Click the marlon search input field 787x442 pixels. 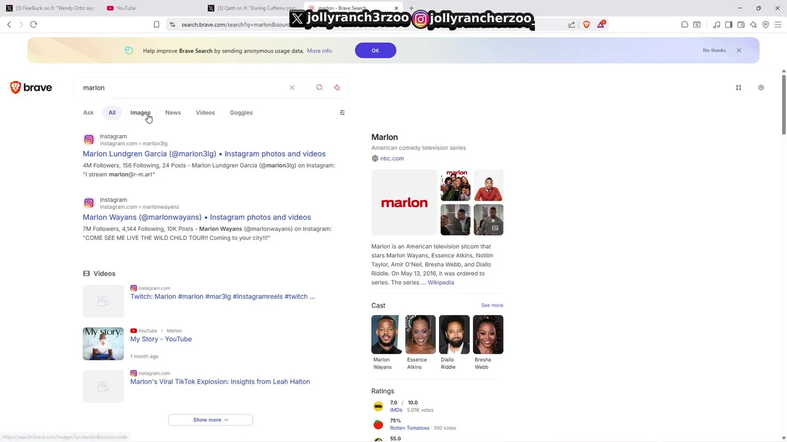pos(184,88)
